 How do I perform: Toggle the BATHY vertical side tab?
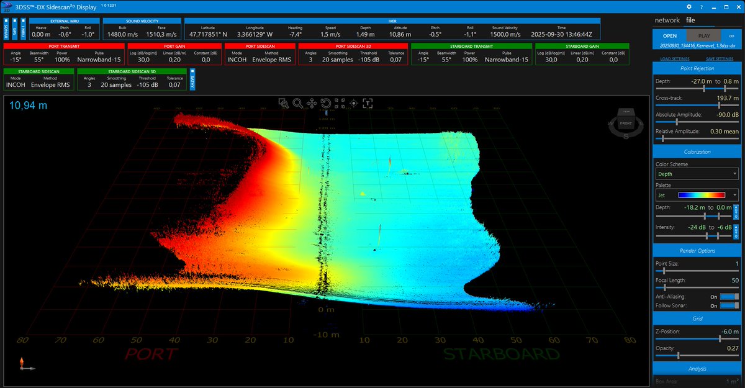(192, 79)
